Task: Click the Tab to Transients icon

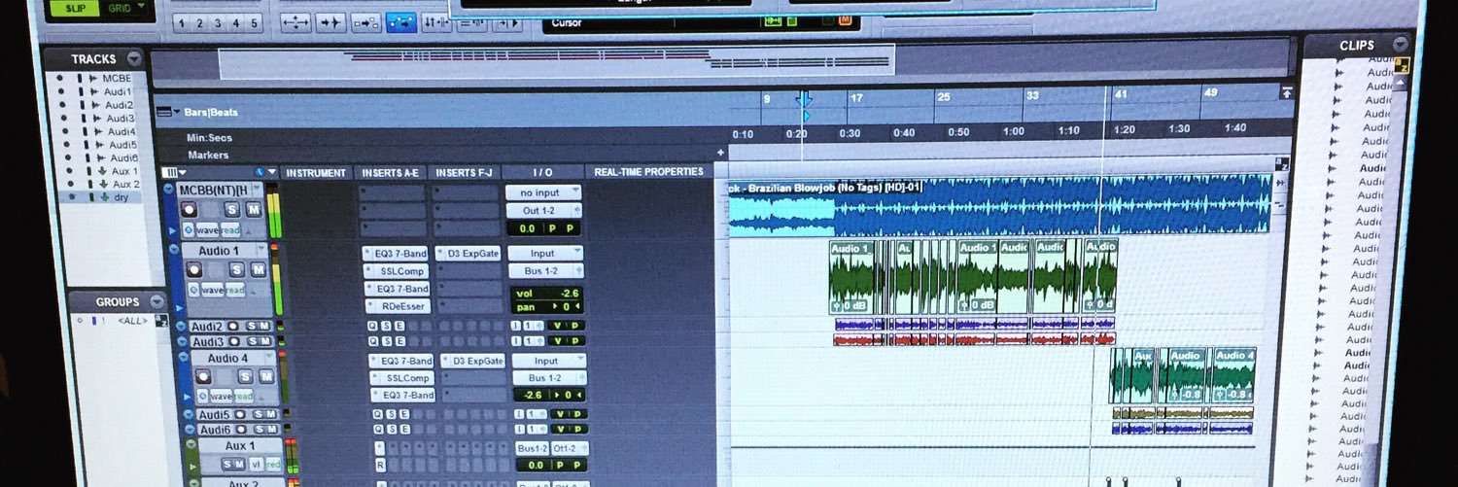Action: pos(330,22)
